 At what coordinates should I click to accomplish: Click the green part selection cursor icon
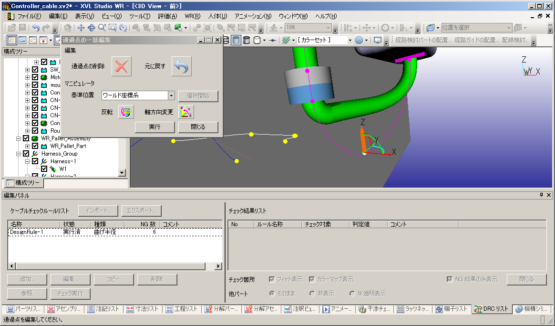(178, 28)
